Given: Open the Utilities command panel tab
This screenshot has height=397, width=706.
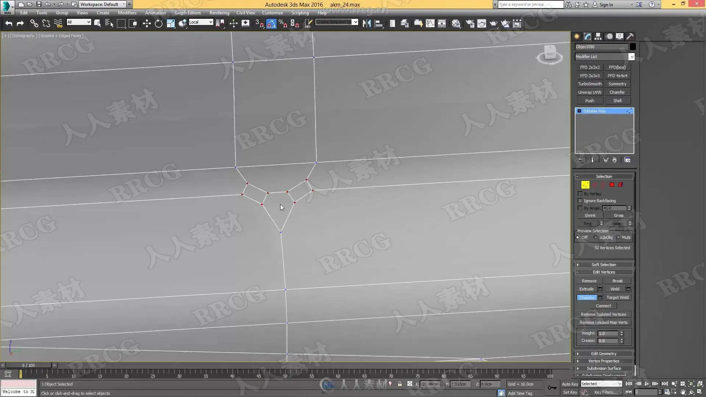Looking at the screenshot, I should 630,36.
